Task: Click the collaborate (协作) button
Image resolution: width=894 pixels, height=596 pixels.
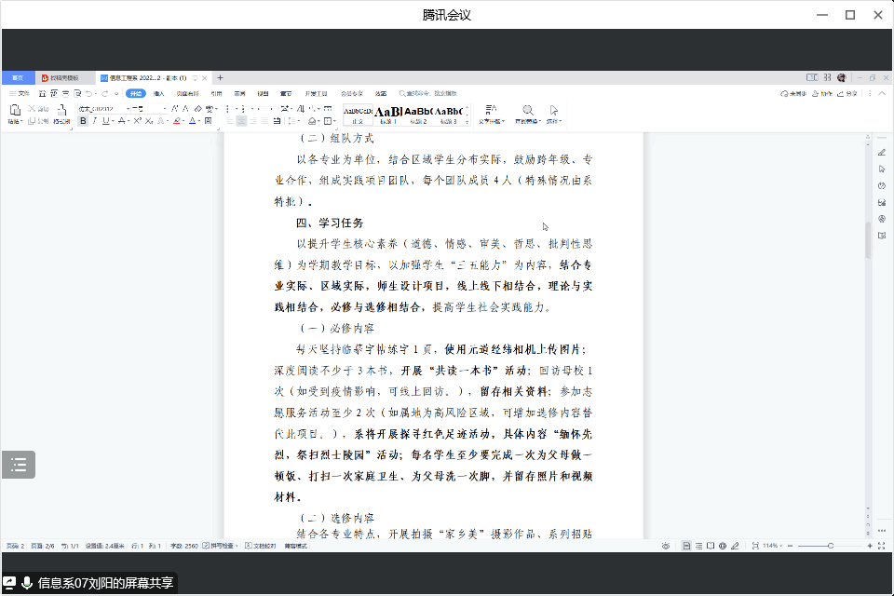Action: click(x=823, y=93)
